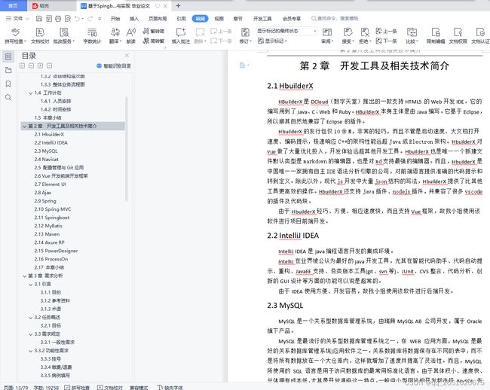490x390 pixels.
Task: Click the outline pane vertical scrollbar
Action: (x=126, y=149)
